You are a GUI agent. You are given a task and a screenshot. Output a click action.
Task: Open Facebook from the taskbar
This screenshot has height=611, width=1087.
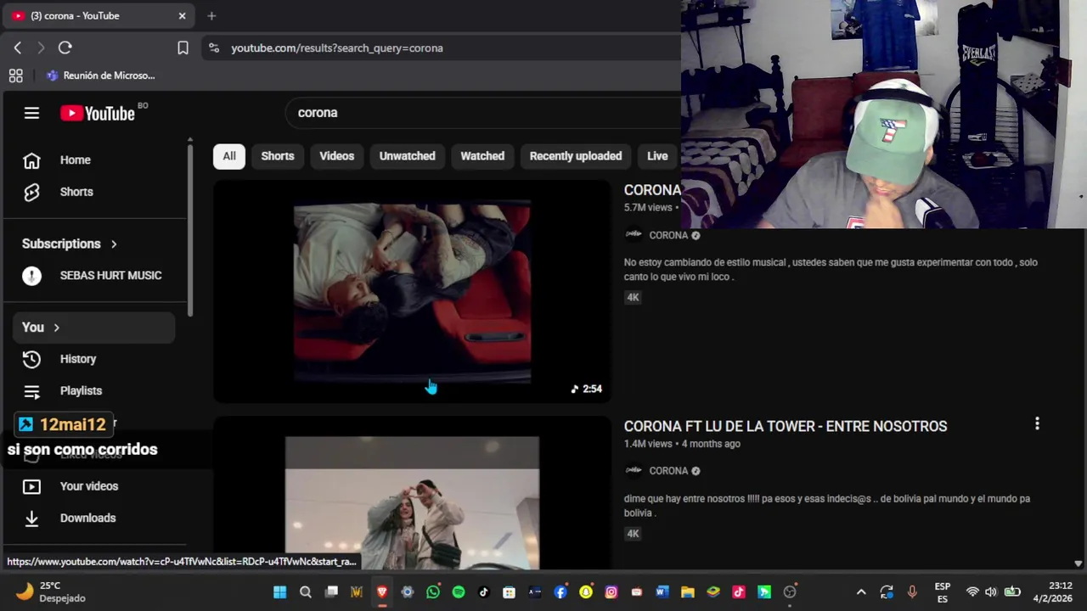point(560,592)
